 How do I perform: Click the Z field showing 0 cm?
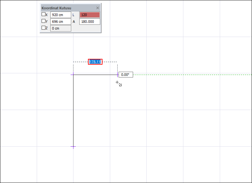click(x=61, y=28)
